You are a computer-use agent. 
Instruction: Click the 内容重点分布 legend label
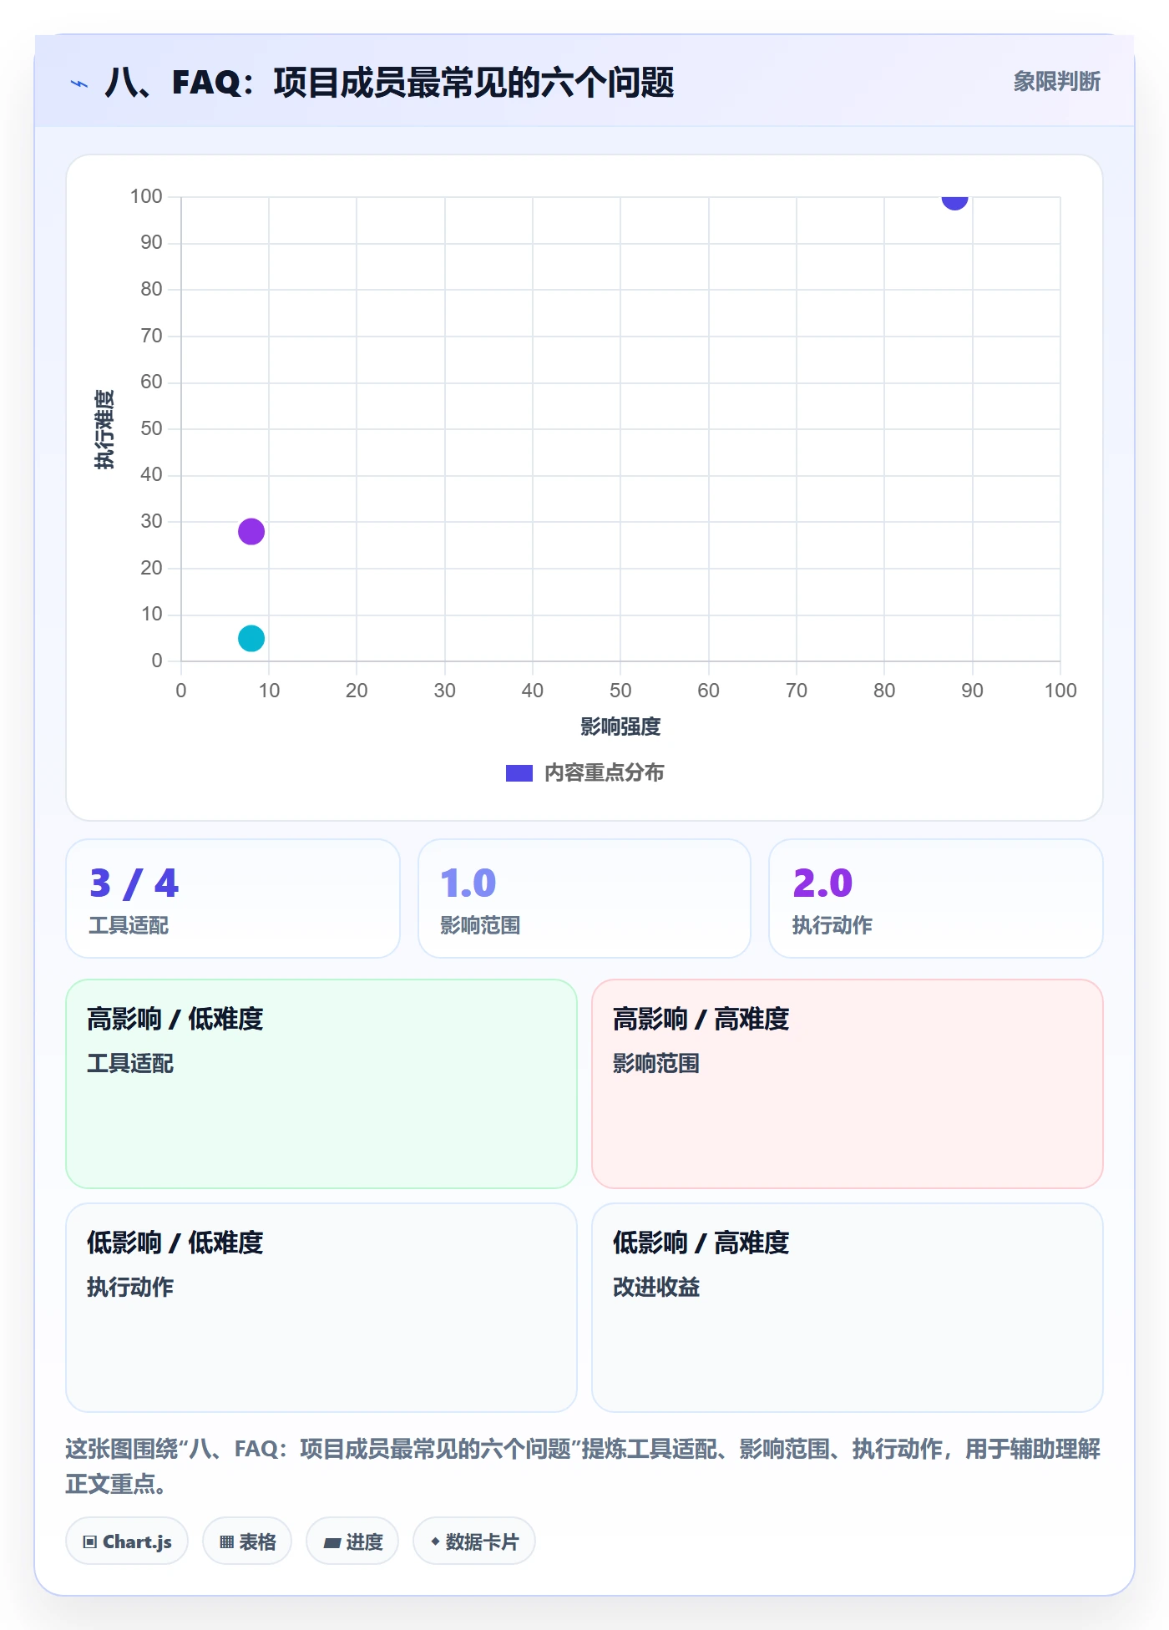(x=605, y=773)
